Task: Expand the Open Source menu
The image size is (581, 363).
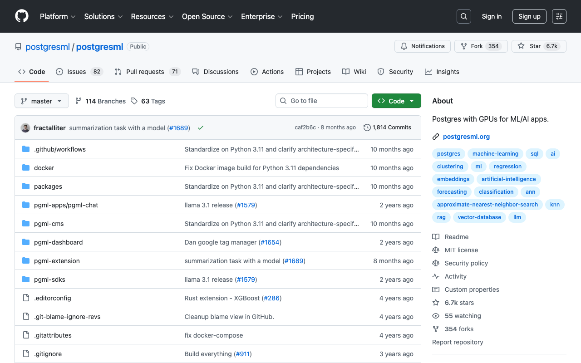Action: click(x=207, y=16)
